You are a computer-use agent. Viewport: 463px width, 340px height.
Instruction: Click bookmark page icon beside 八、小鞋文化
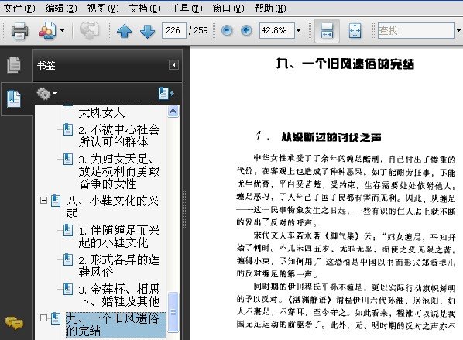56,201
